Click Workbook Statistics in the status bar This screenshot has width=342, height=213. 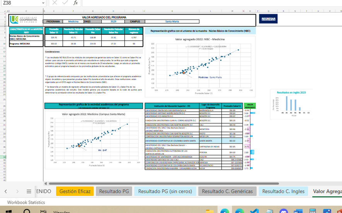pos(26,202)
